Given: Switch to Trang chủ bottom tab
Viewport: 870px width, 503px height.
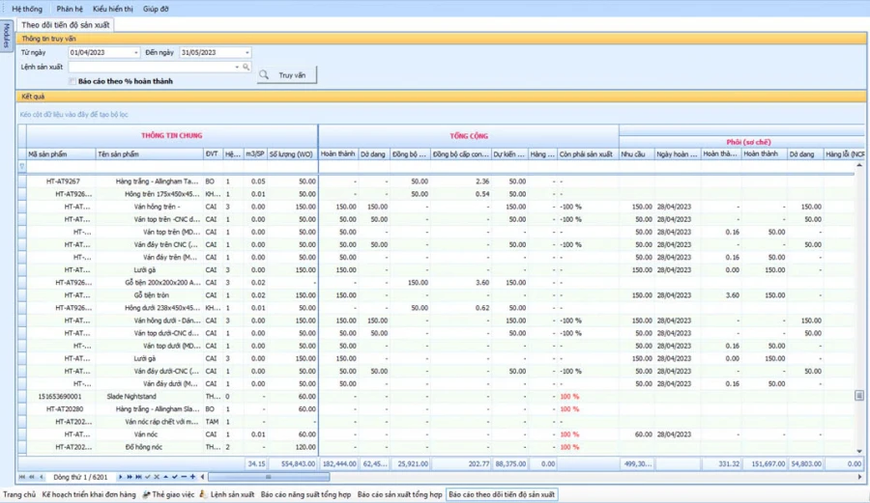Looking at the screenshot, I should pos(19,494).
